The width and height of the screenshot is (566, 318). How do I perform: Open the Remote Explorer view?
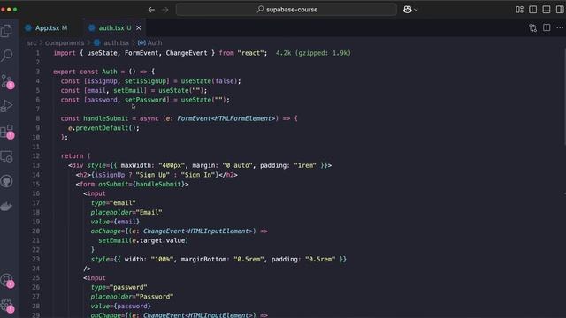coord(6,156)
